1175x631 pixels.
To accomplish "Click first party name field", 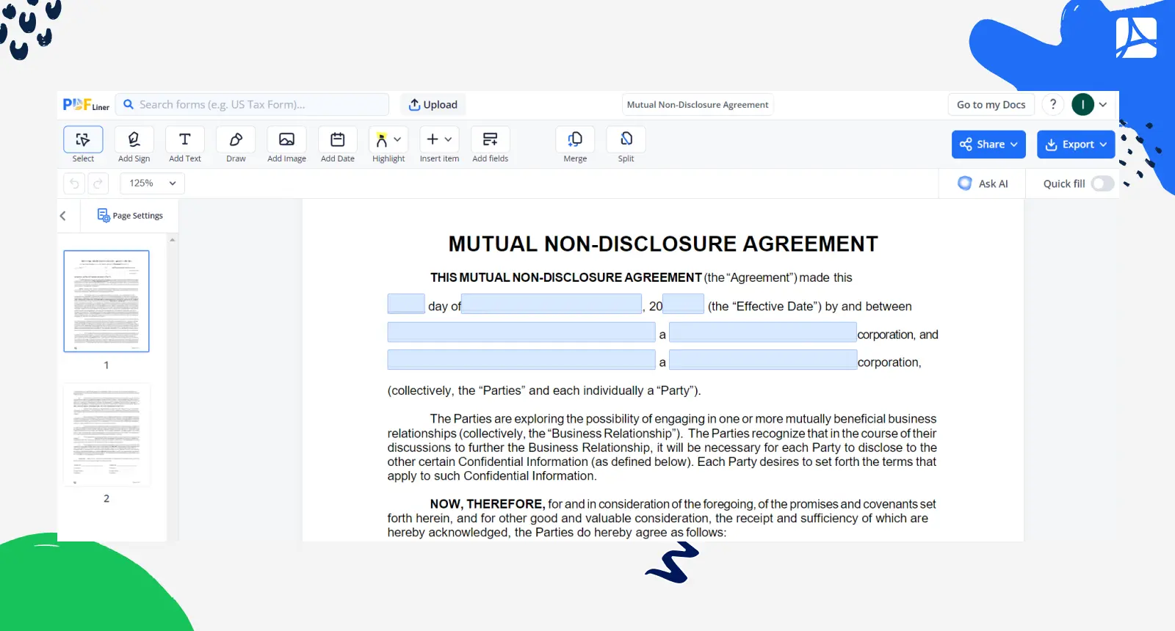I will pos(521,332).
